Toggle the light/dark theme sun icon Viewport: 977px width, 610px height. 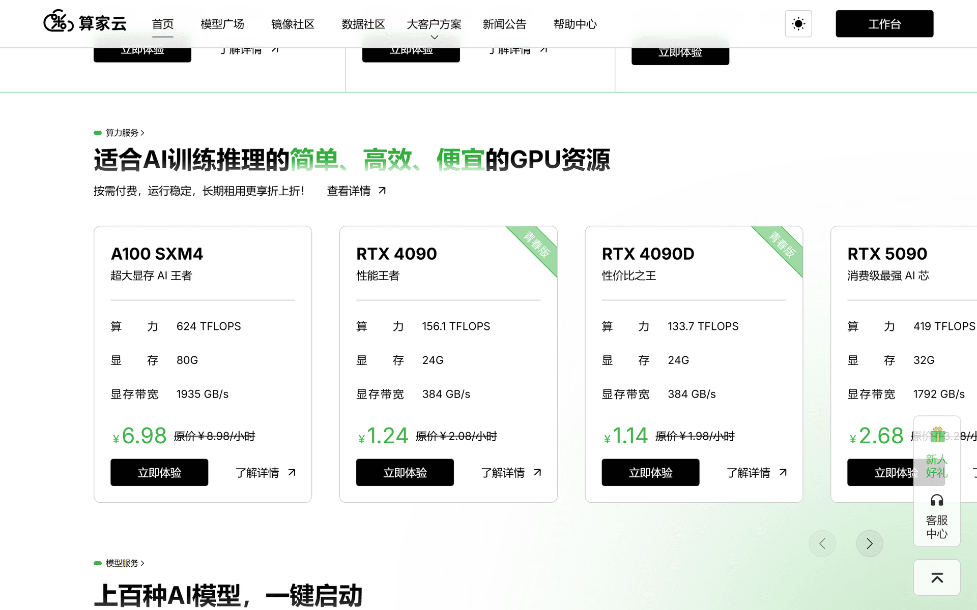tap(798, 24)
